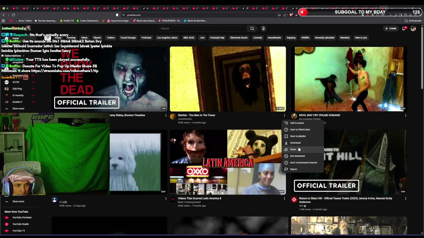424x238 pixels.
Task: Open Back 2 Drawing Board channel link
Action: click(189, 202)
